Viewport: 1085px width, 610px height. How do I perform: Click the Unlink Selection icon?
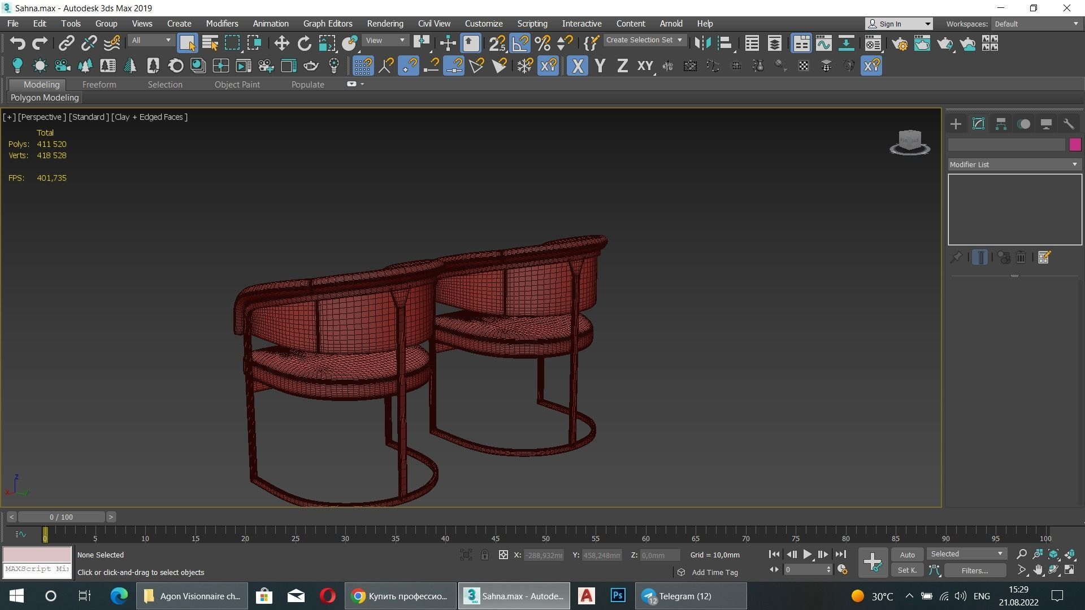(x=89, y=43)
